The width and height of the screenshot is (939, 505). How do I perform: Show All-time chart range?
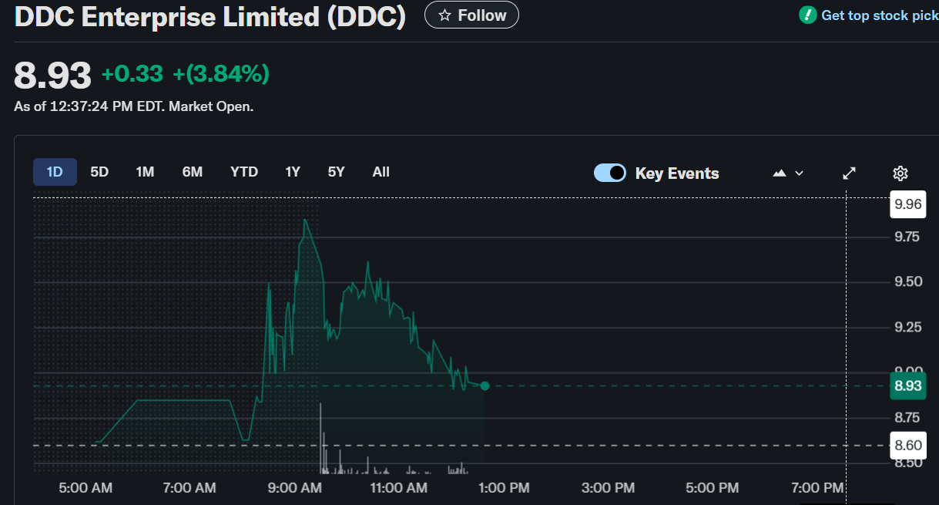pos(381,172)
